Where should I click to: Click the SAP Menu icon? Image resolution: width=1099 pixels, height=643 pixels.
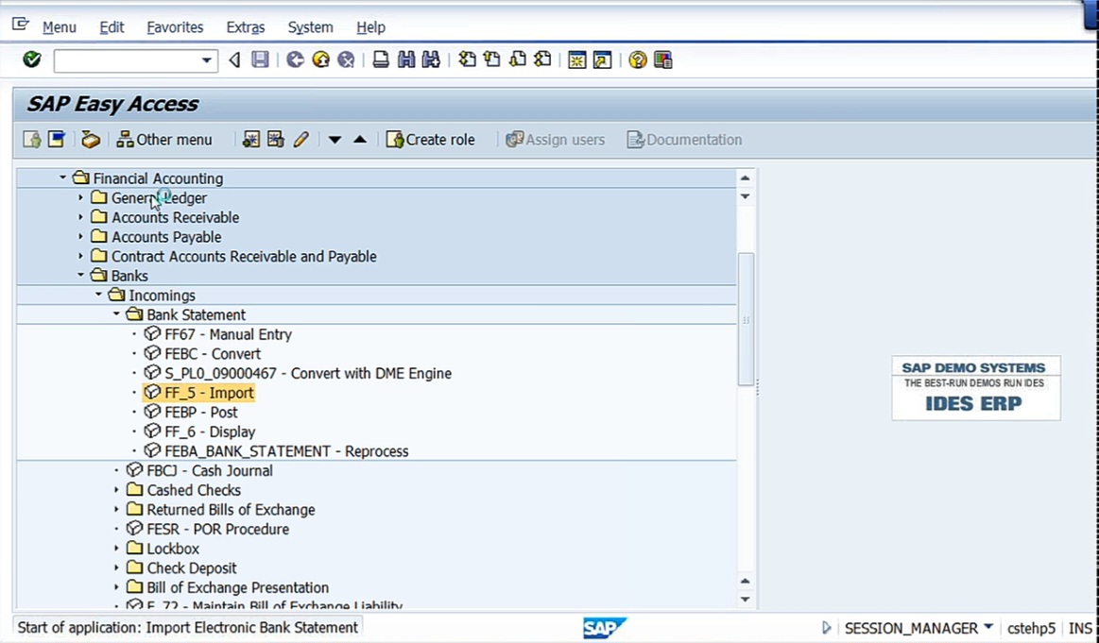57,140
